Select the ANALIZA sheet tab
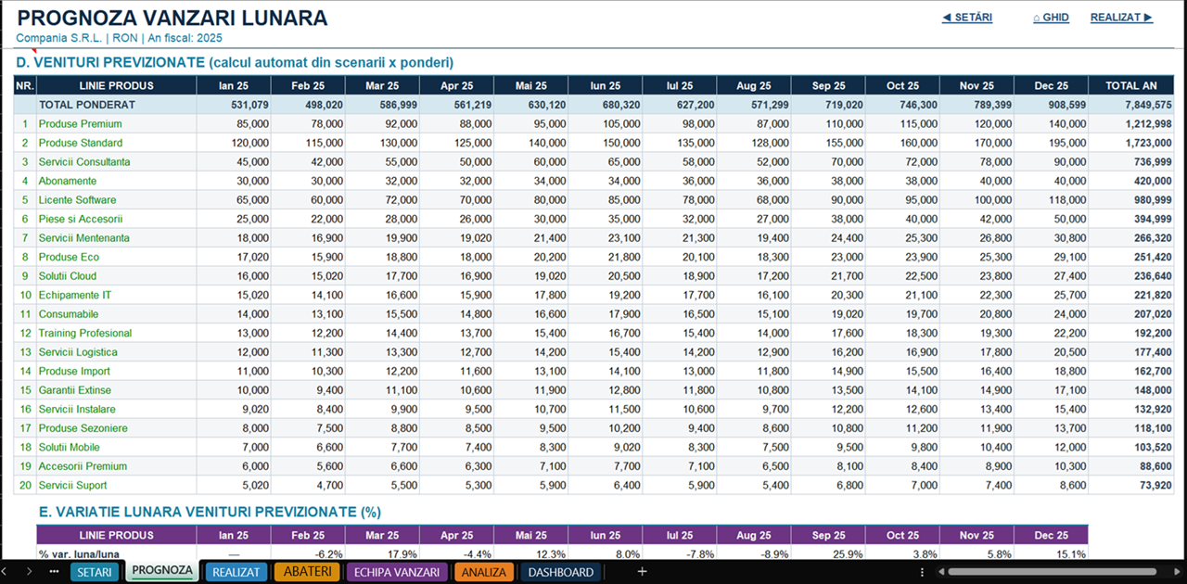This screenshot has height=584, width=1187. pyautogui.click(x=484, y=572)
